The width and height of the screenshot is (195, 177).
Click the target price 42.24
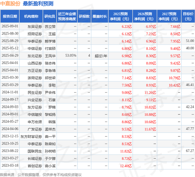[x=190, y=107]
